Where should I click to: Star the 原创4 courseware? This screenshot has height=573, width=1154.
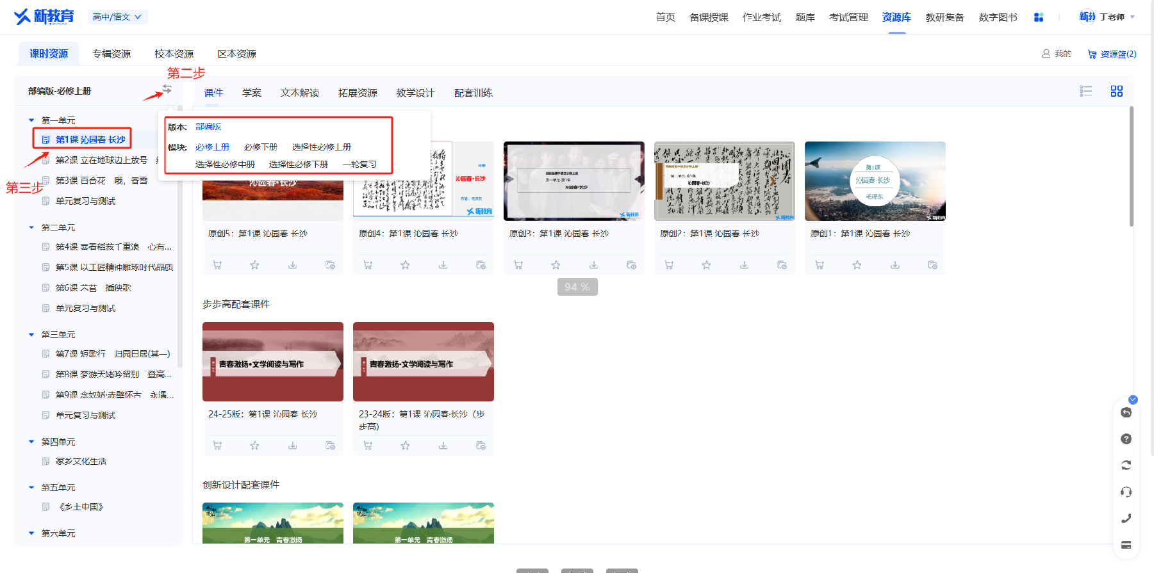point(405,265)
